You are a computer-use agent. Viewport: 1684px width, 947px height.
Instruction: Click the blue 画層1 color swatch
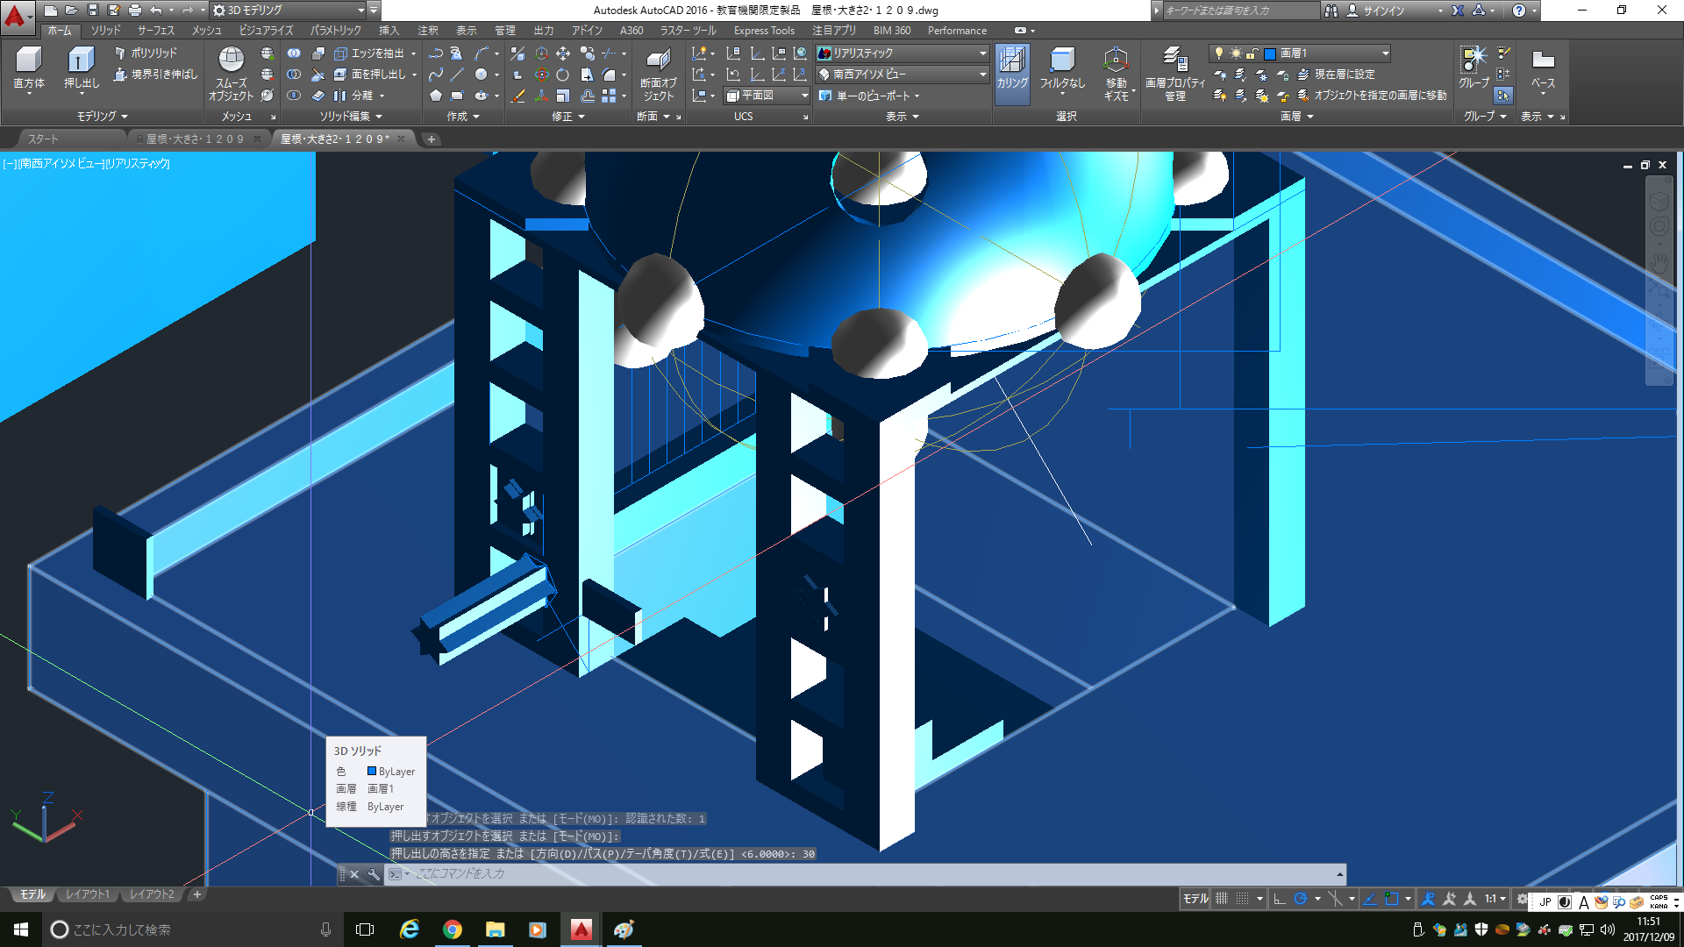point(1269,53)
